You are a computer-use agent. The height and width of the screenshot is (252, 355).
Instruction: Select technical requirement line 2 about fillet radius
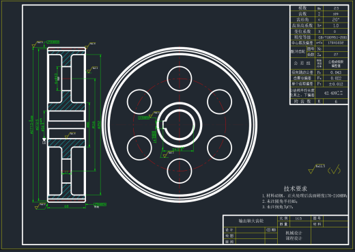(280, 201)
